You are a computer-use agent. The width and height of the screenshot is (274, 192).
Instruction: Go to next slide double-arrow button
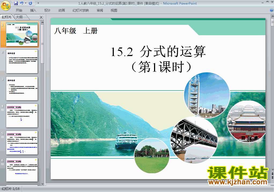[x=272, y=177]
